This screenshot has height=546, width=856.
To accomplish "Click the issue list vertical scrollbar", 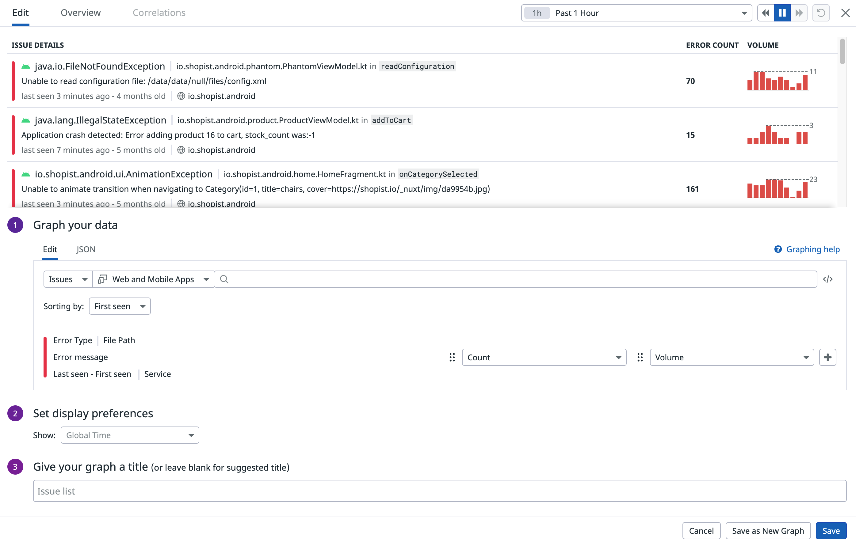I will [842, 52].
